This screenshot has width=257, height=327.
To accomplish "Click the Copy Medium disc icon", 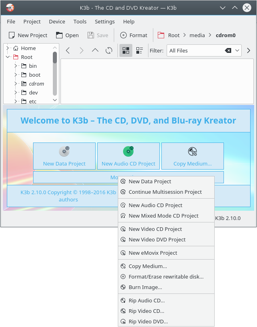I will tap(192, 151).
